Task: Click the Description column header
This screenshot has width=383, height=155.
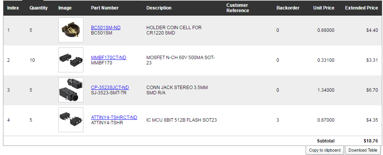Action: pyautogui.click(x=159, y=8)
